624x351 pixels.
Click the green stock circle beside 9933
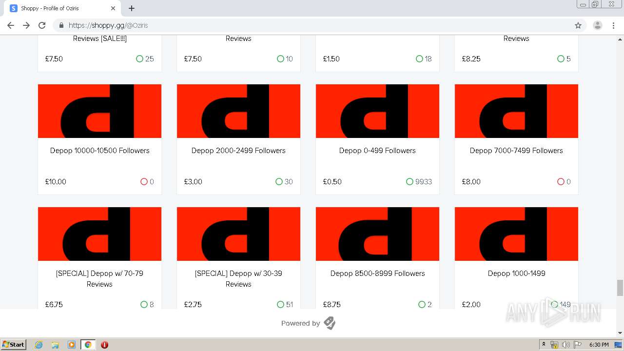coord(409,182)
